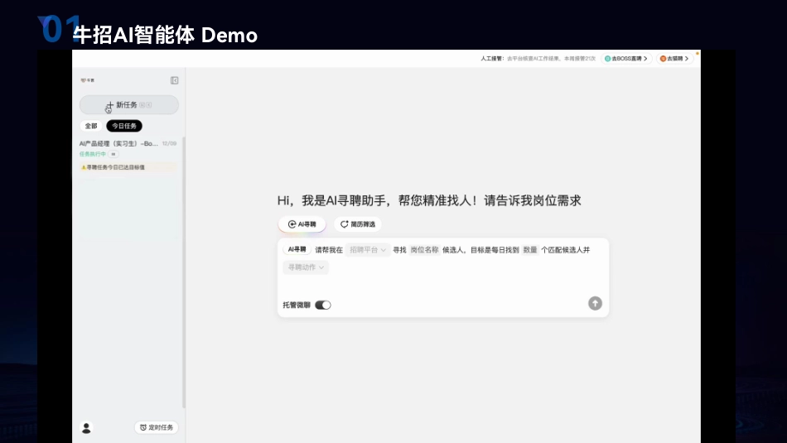
Task: Open 定时任务 scheduled tasks
Action: 157,427
